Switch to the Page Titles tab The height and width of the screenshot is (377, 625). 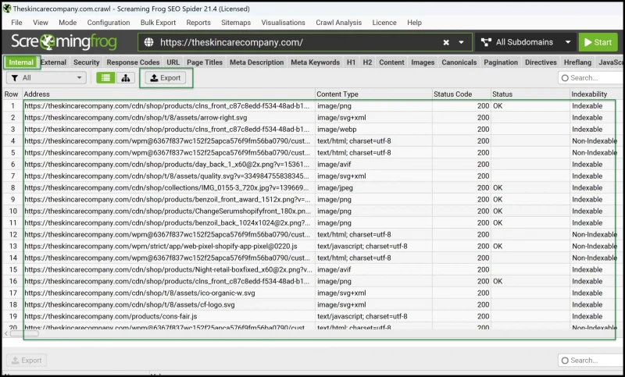coord(205,62)
